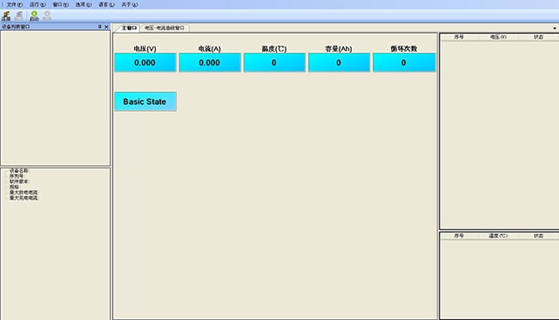Click the Basic State button
Image resolution: width=559 pixels, height=320 pixels.
pos(145,102)
